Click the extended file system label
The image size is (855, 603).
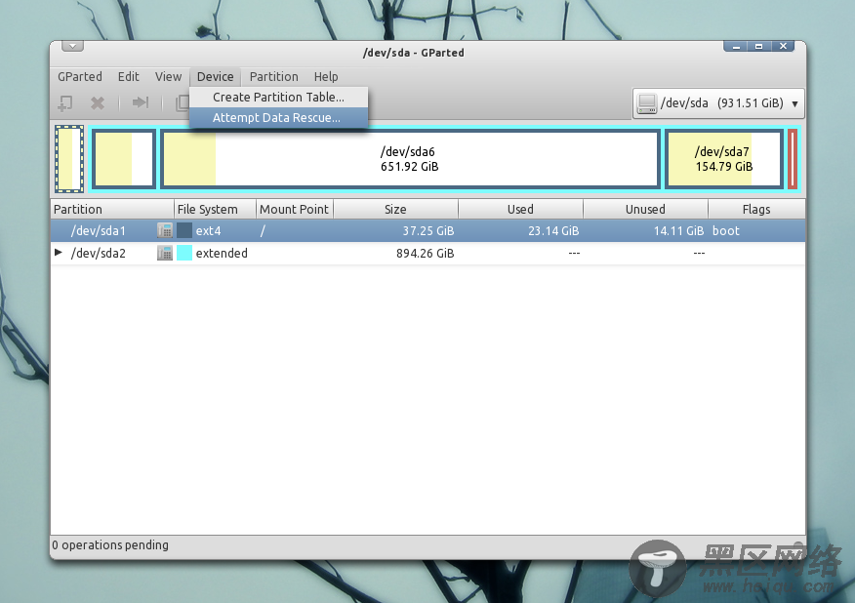click(222, 253)
